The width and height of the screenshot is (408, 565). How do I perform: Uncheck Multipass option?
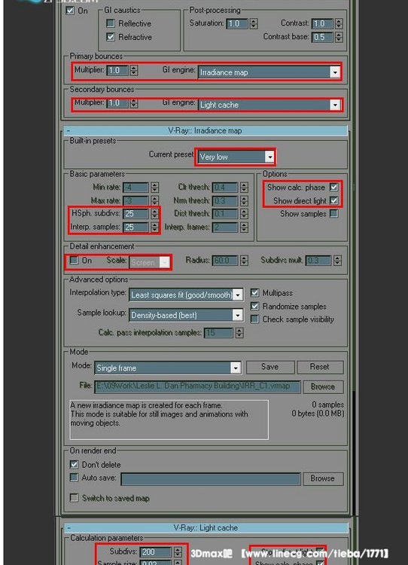point(254,292)
